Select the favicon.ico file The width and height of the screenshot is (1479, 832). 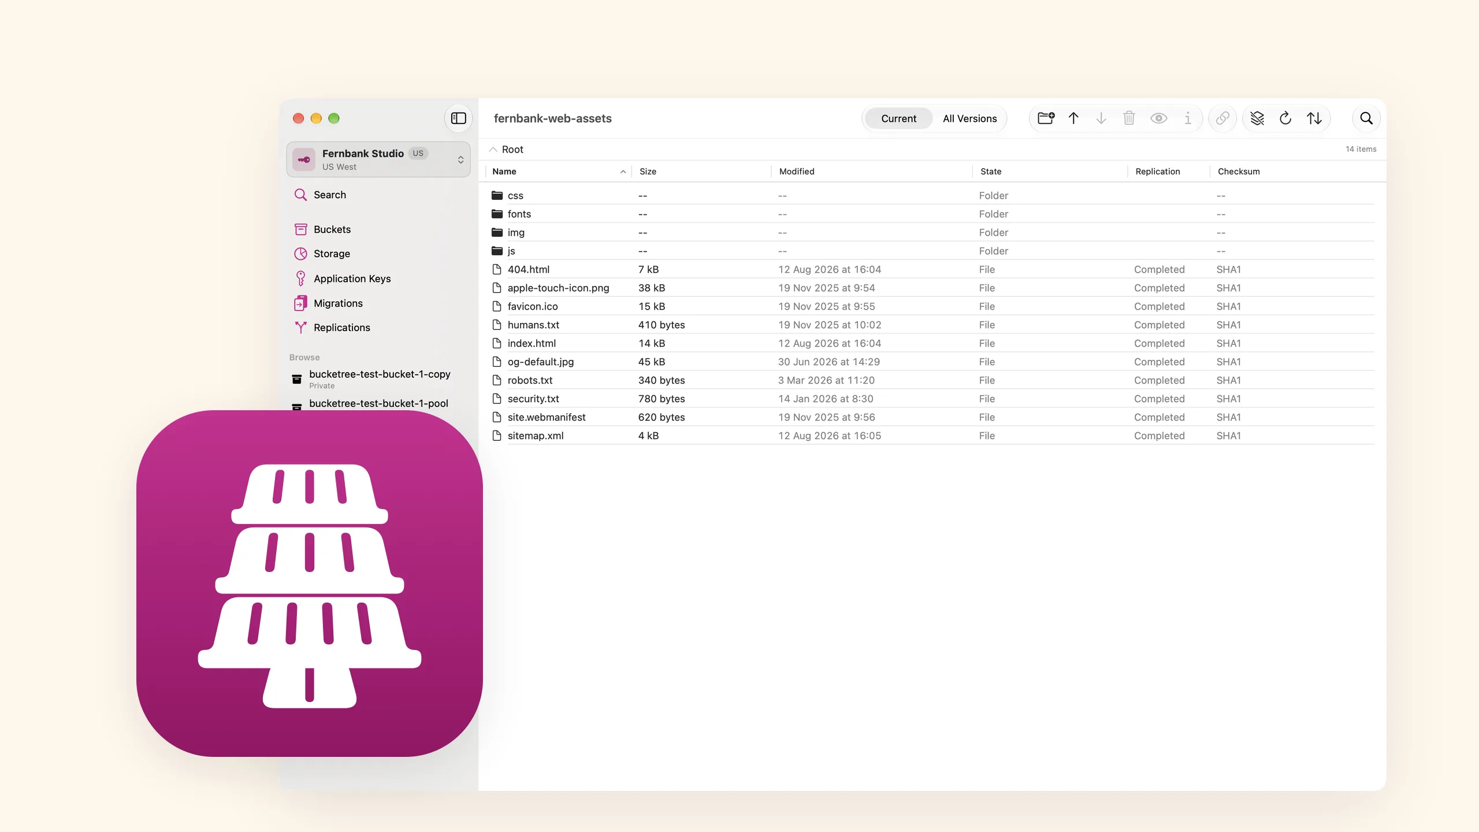[x=931, y=306]
